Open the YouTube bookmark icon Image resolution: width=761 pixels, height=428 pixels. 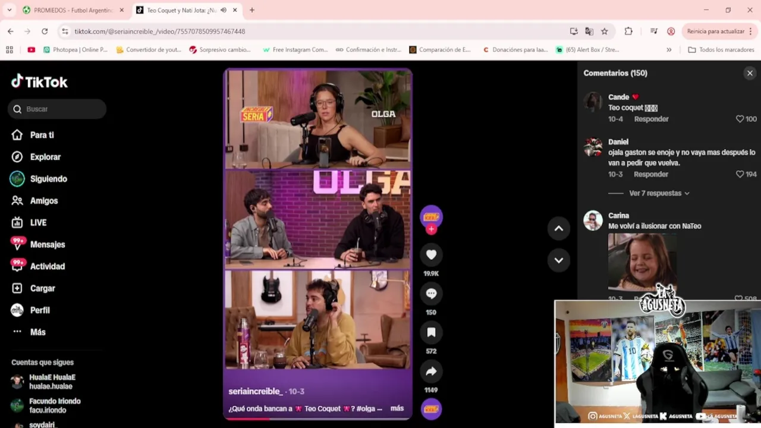(x=31, y=50)
